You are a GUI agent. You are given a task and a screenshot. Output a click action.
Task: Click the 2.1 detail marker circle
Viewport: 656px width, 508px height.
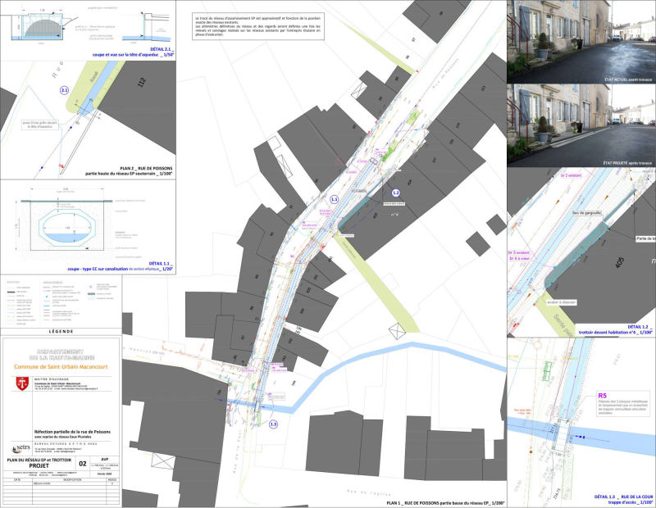click(x=65, y=90)
